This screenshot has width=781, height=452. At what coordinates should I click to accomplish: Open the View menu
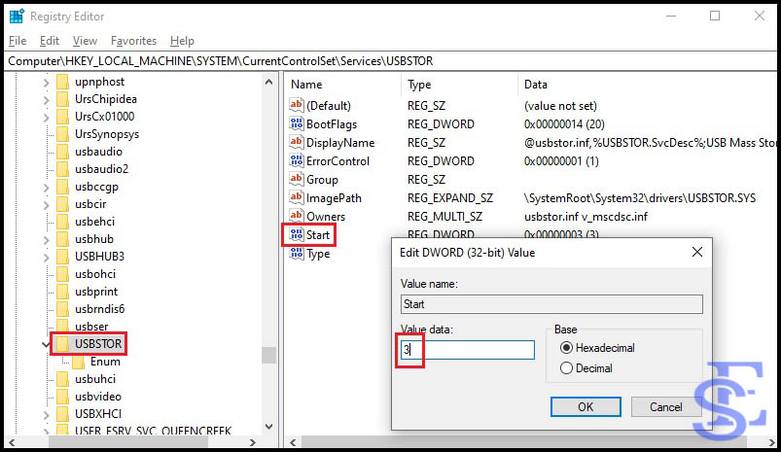coord(85,41)
